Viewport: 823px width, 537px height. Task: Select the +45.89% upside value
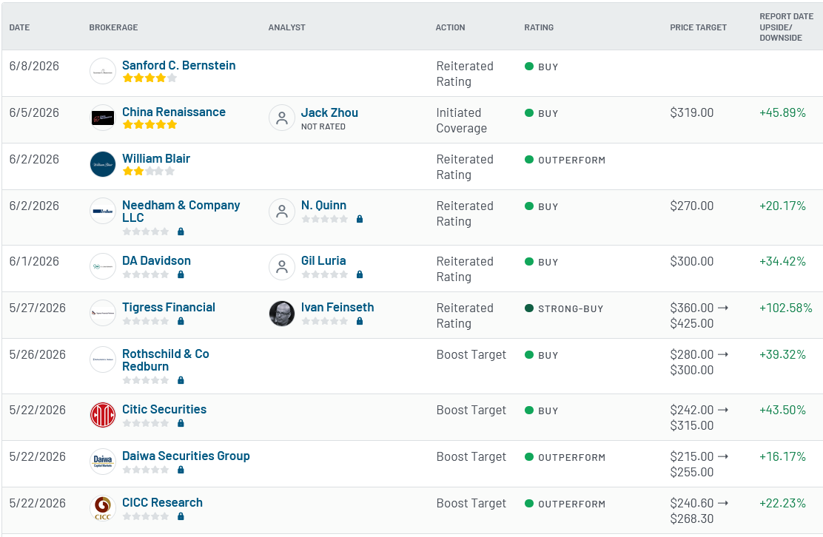[x=782, y=112]
